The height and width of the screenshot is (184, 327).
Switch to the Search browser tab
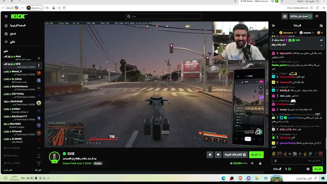[x=300, y=1]
